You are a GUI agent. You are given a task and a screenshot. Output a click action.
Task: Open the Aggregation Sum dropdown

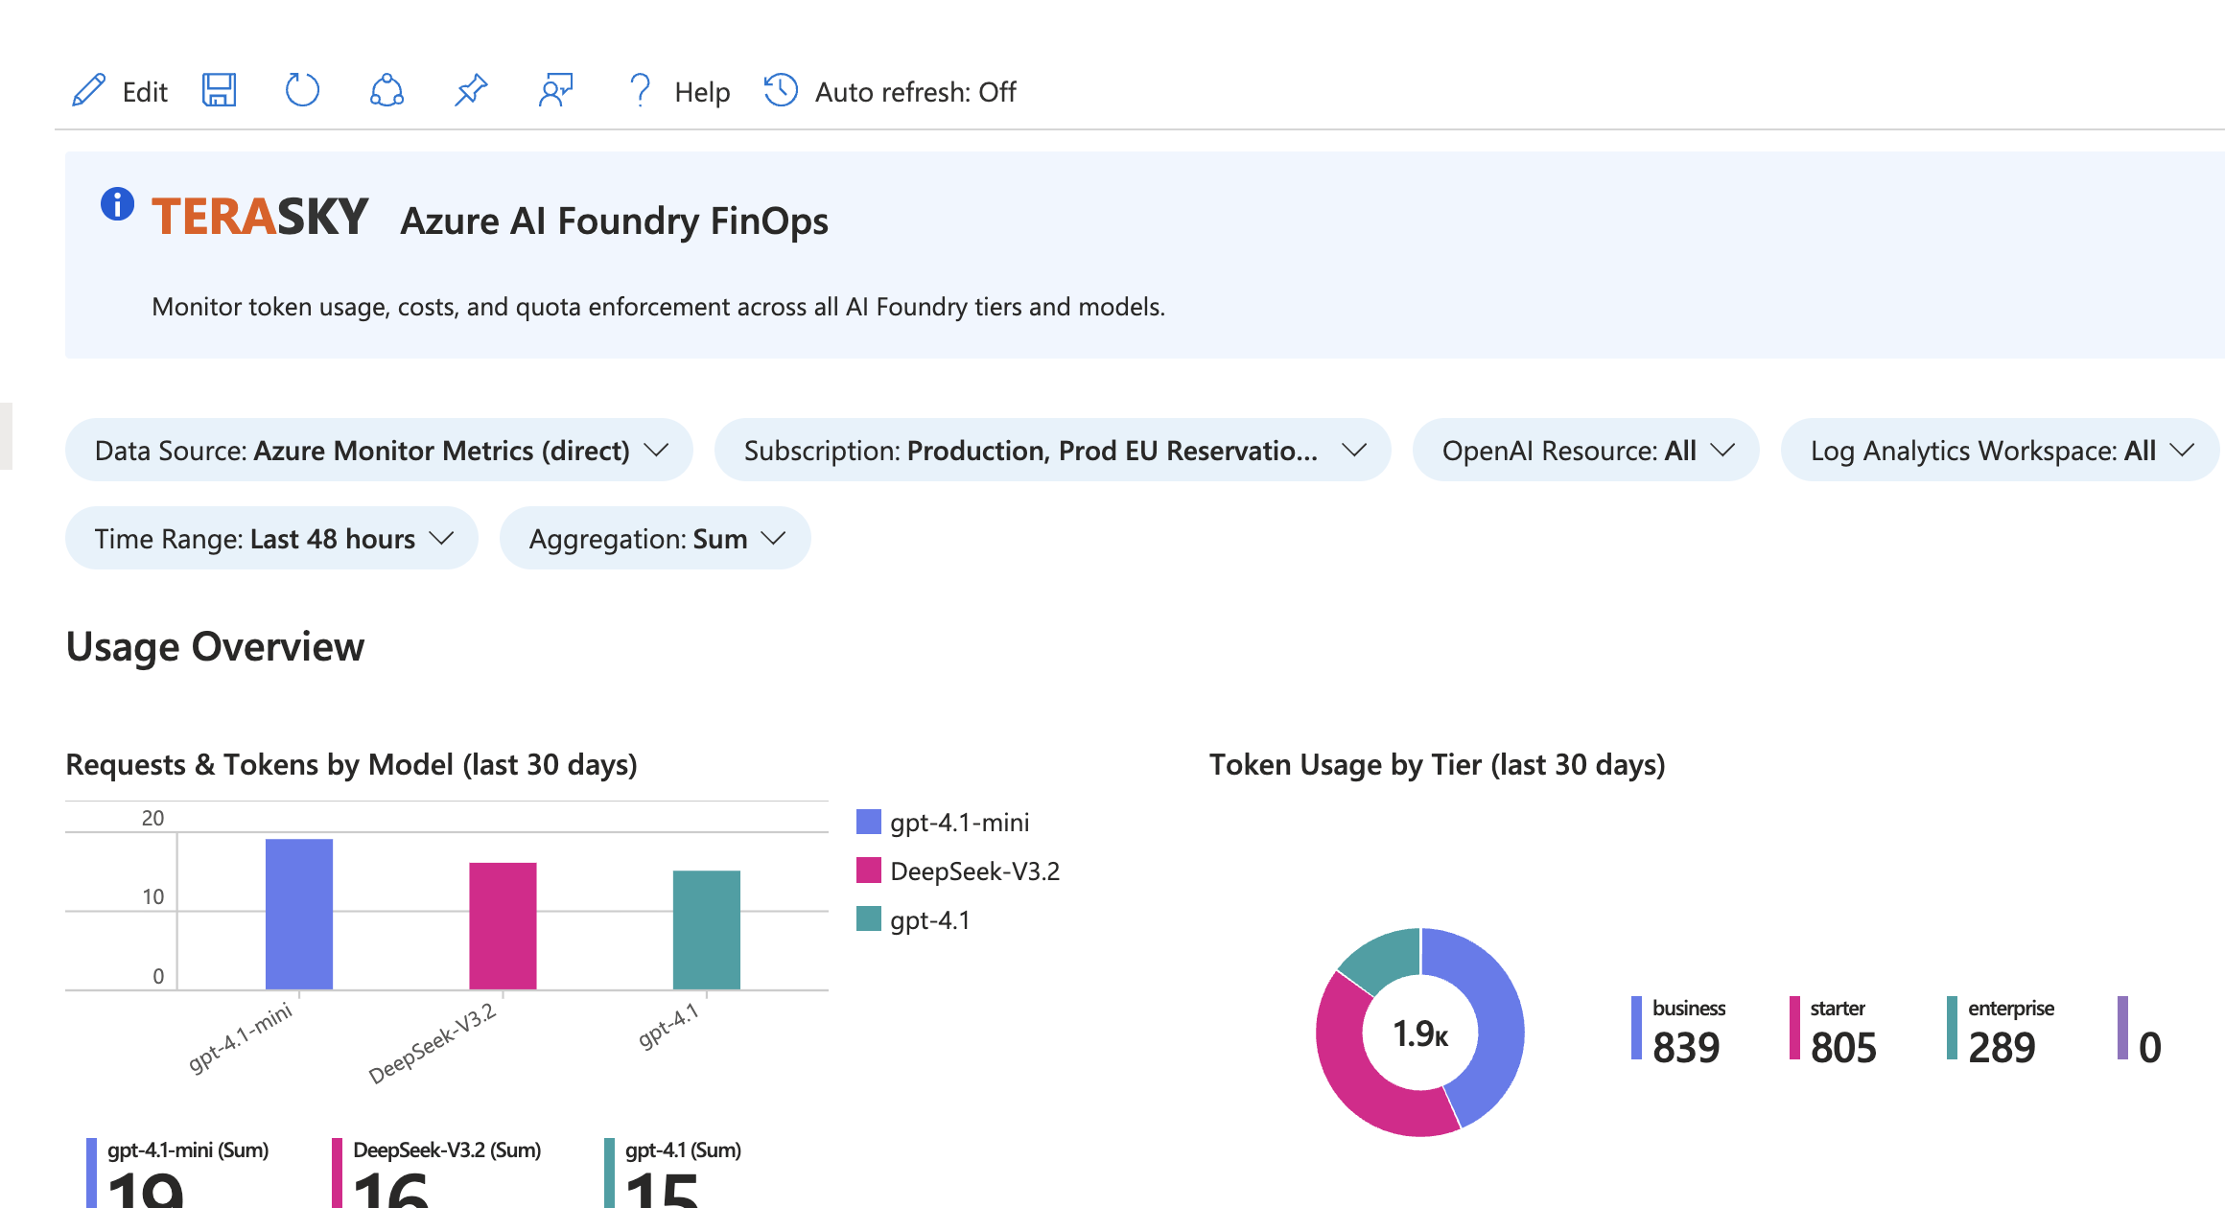(x=655, y=538)
